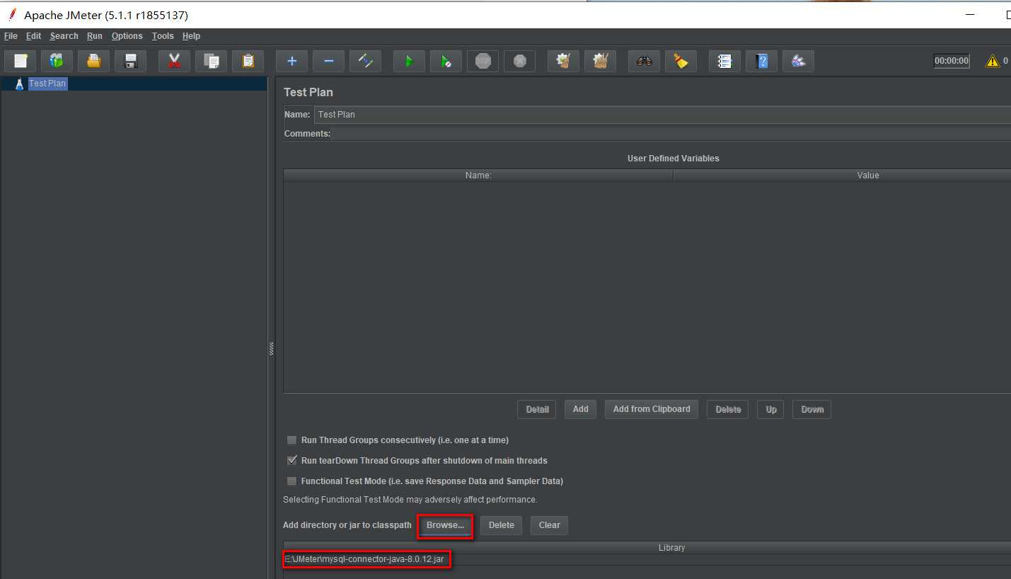Viewport: 1011px width, 579px height.
Task: Click the Cut scissors icon
Action: pos(174,61)
